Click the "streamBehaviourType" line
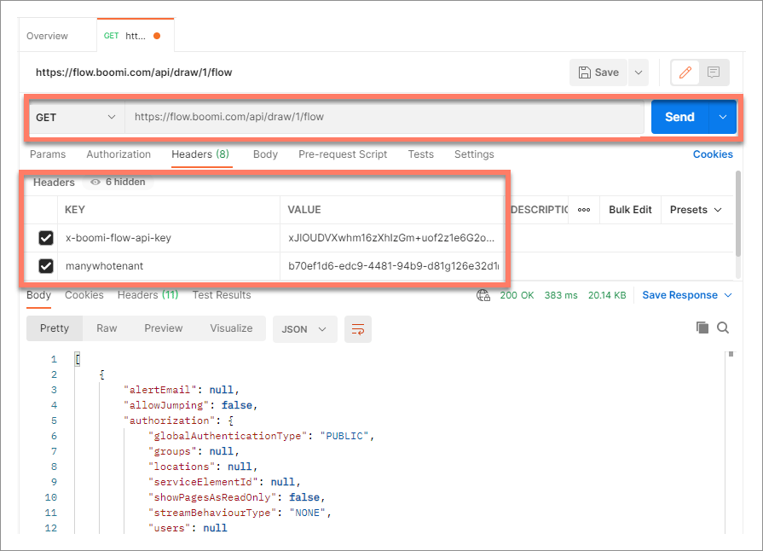This screenshot has height=551, width=763. point(240,513)
